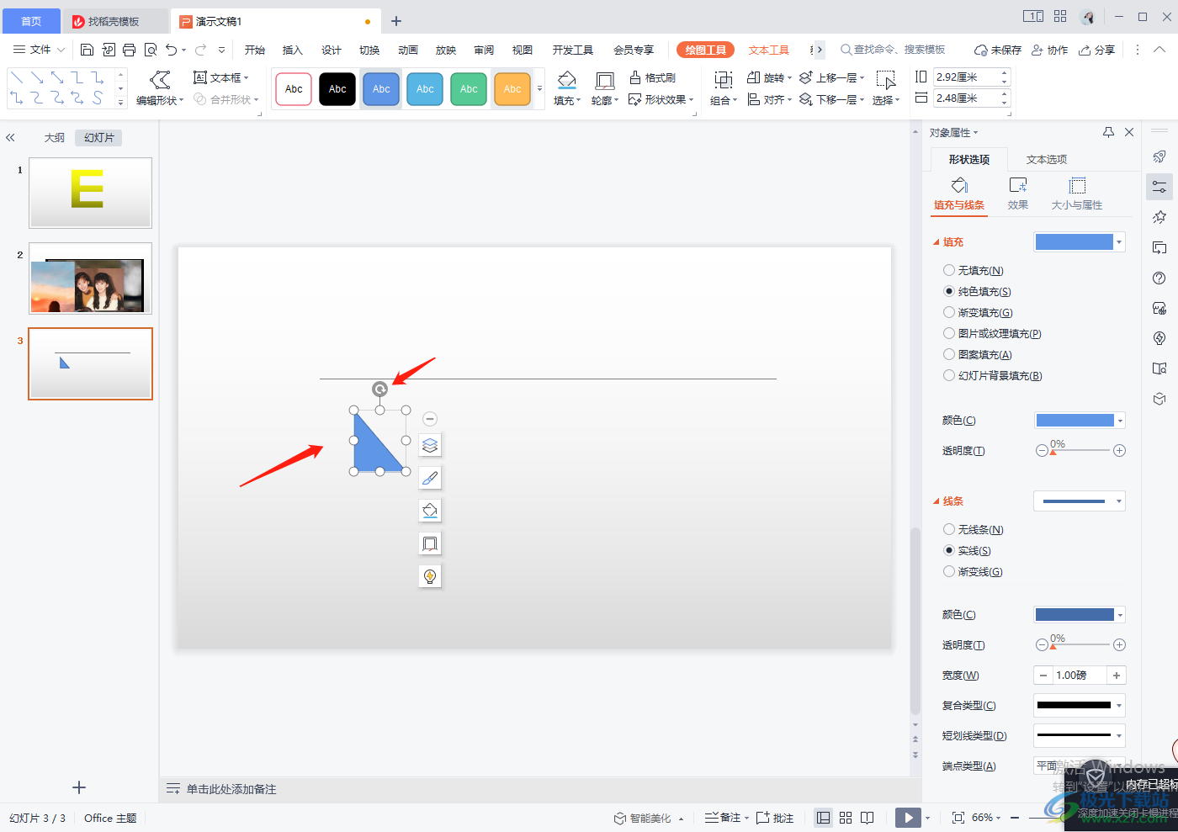Click the File menu button (文件)
This screenshot has height=832, width=1178.
pyautogui.click(x=39, y=50)
